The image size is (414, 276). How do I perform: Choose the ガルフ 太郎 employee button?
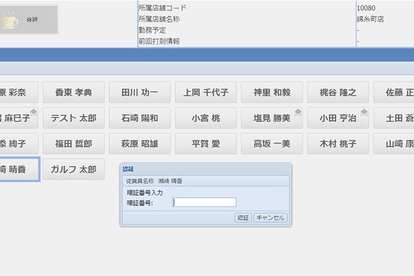tap(74, 170)
